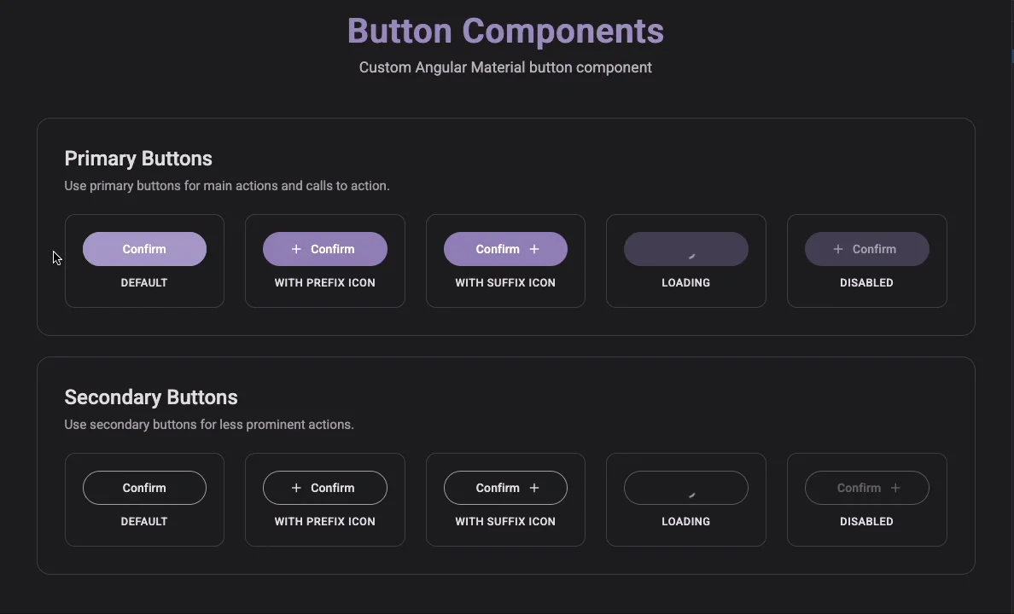Click the plus icon in secondary suffix button

point(534,488)
